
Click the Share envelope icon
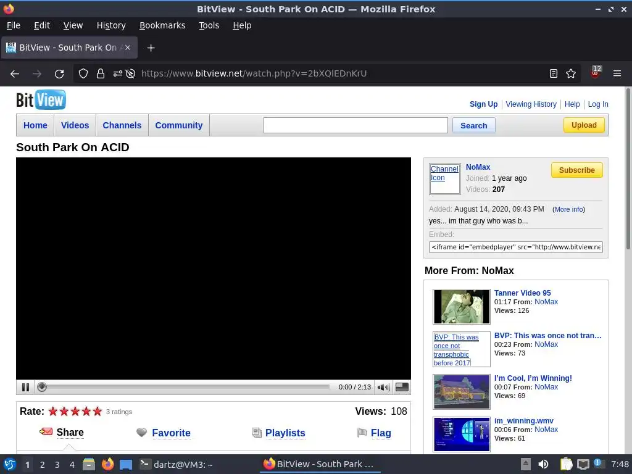46,431
